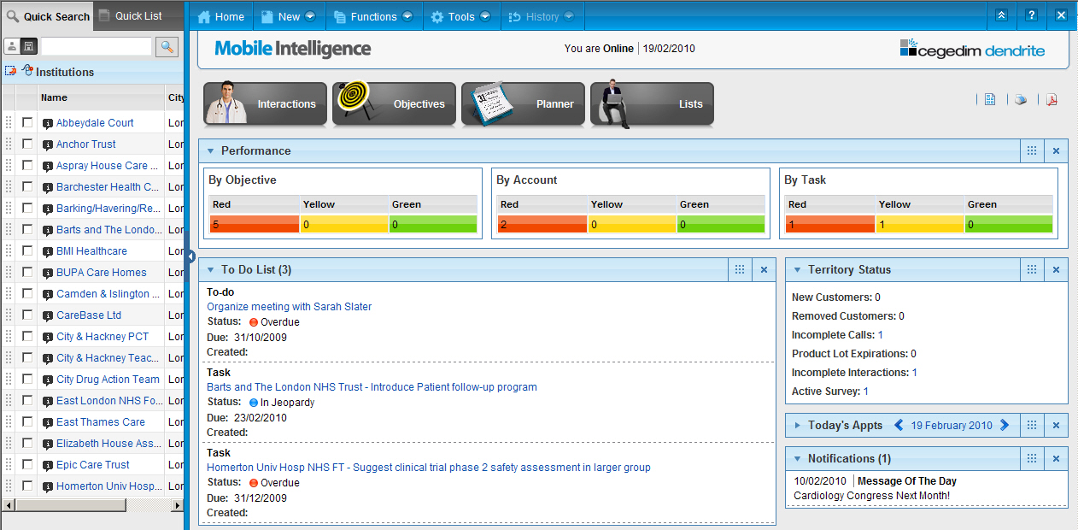Collapse the Notifications panel triangle
Viewport: 1078px width, 530px height.
tap(797, 459)
